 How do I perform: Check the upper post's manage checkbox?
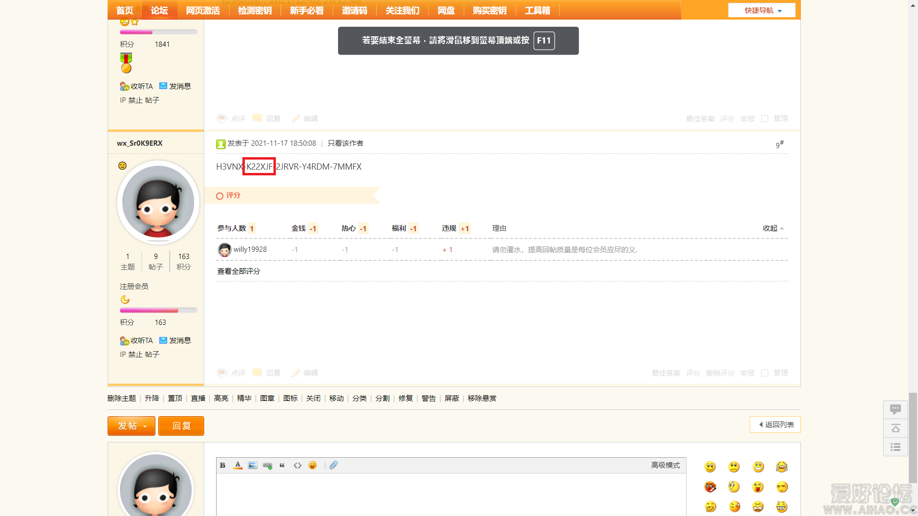(x=765, y=119)
